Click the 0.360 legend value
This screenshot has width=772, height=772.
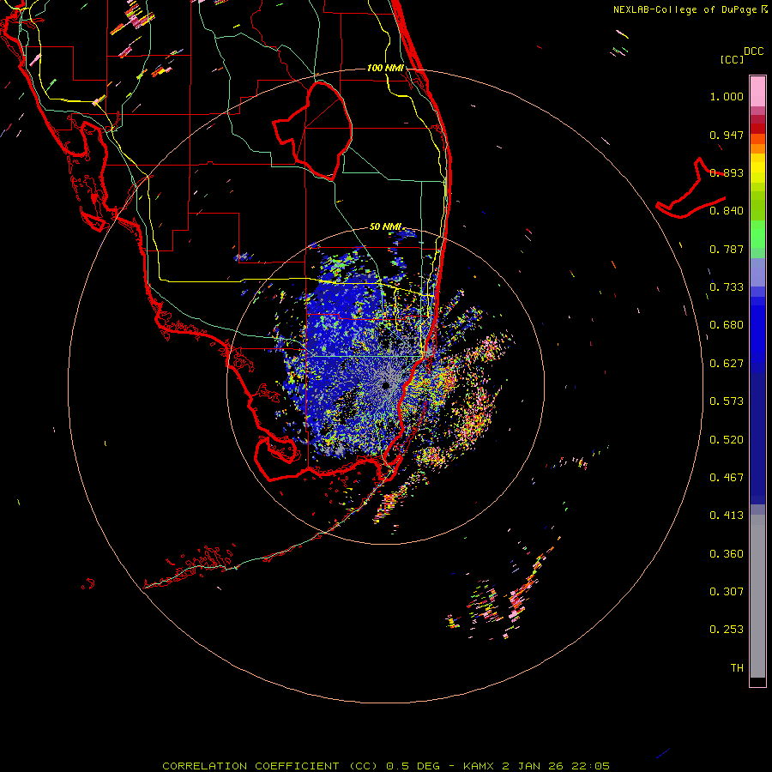point(727,554)
